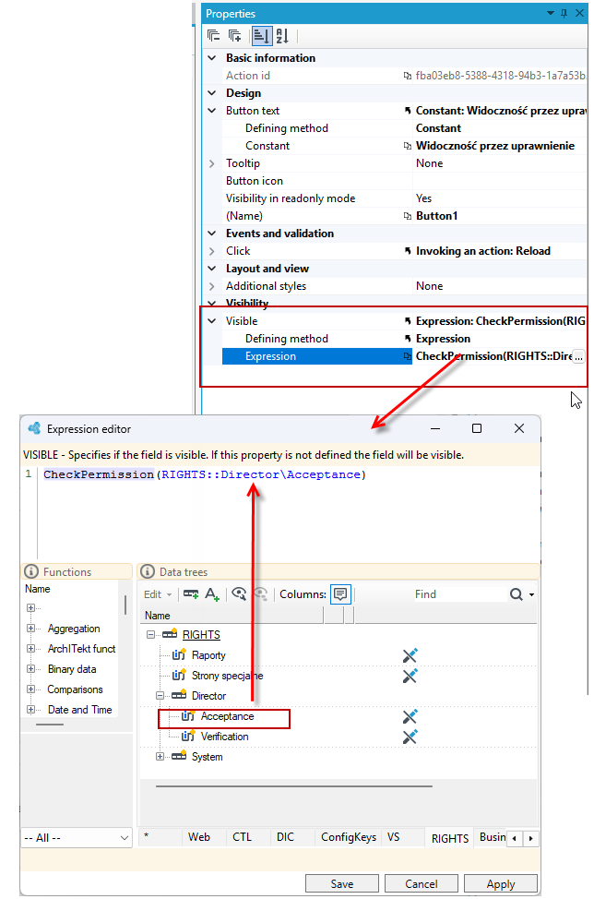Open expression editor via ellipsis button

click(578, 356)
